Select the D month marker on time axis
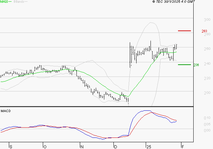This screenshot has height=149, width=213. click(x=115, y=147)
